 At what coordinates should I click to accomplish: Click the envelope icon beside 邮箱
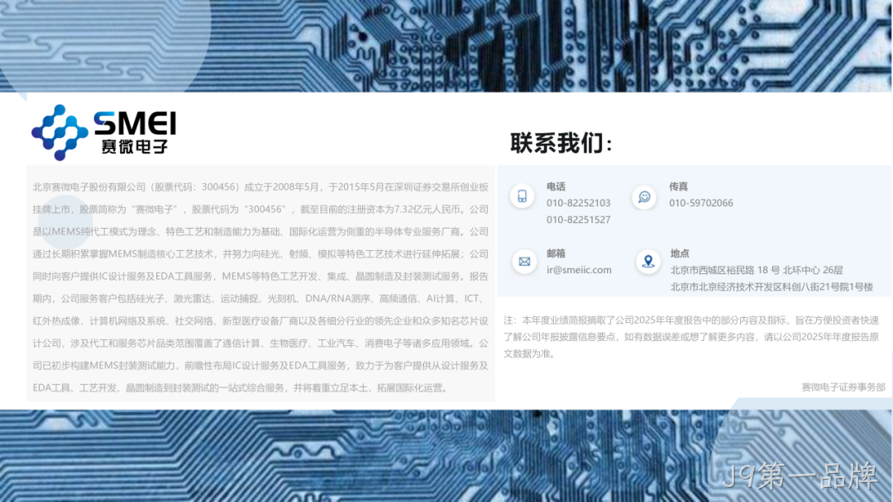[x=524, y=262]
